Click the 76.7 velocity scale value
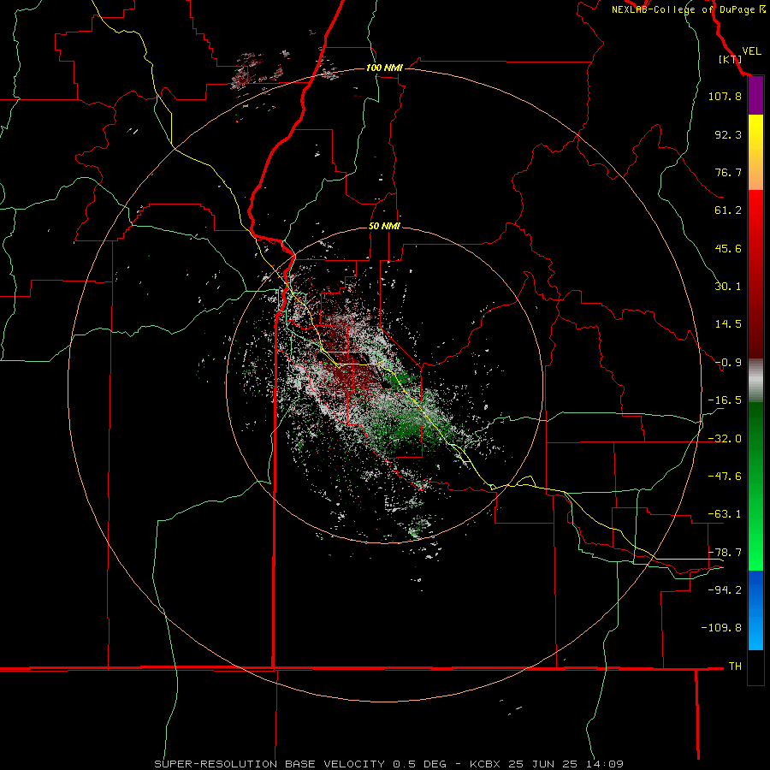The width and height of the screenshot is (770, 770). [728, 172]
